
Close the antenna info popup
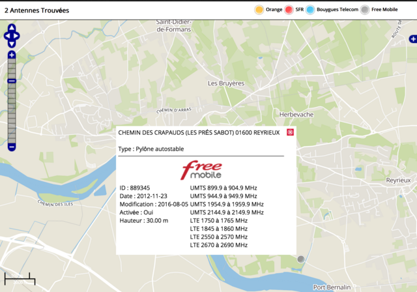point(290,132)
